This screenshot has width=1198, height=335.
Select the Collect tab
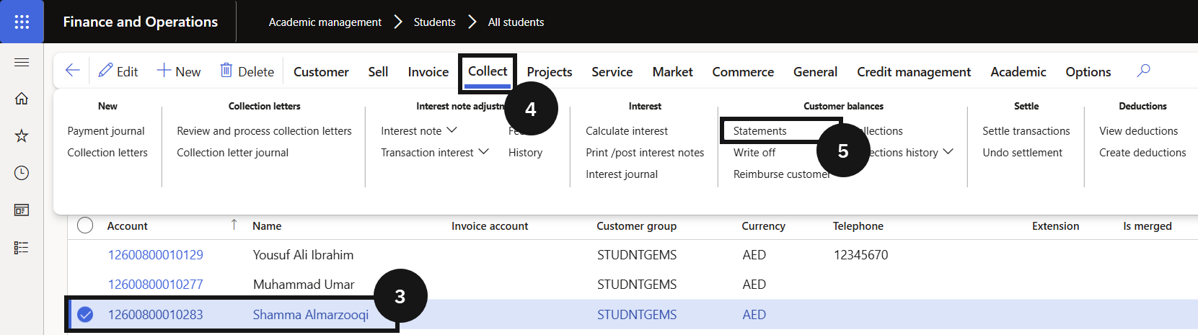pos(488,71)
